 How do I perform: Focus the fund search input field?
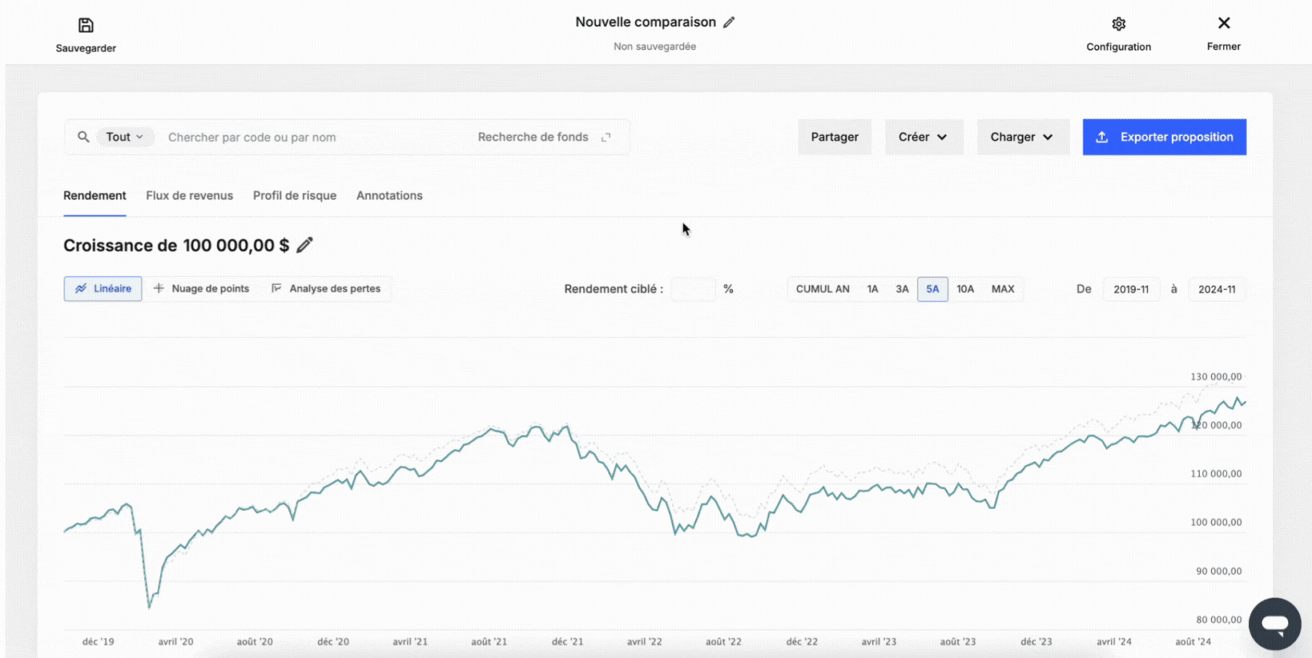pos(315,137)
